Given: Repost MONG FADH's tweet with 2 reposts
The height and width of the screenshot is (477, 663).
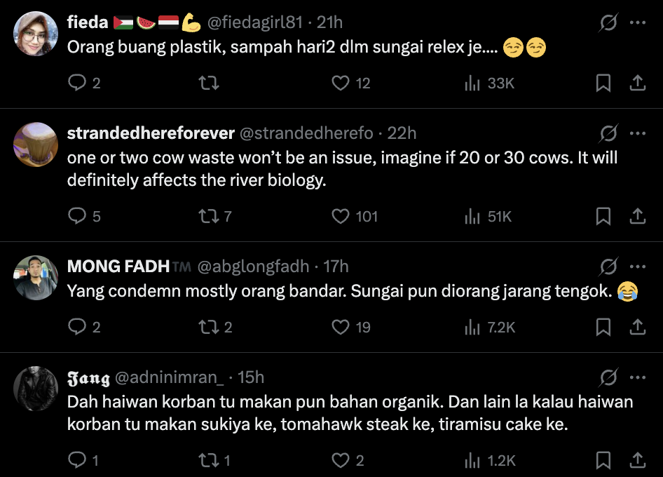Looking at the screenshot, I should pyautogui.click(x=209, y=327).
